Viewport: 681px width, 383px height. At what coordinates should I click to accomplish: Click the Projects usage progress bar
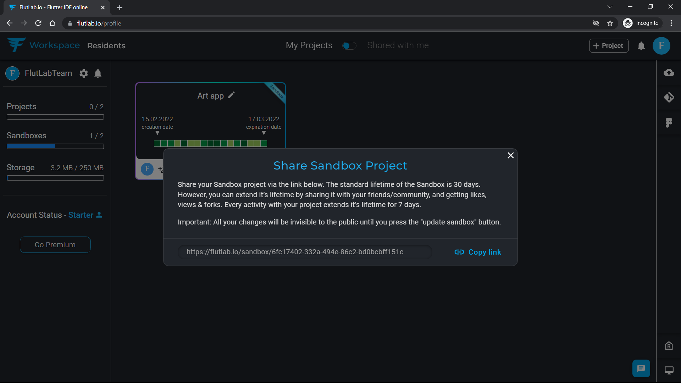(55, 117)
